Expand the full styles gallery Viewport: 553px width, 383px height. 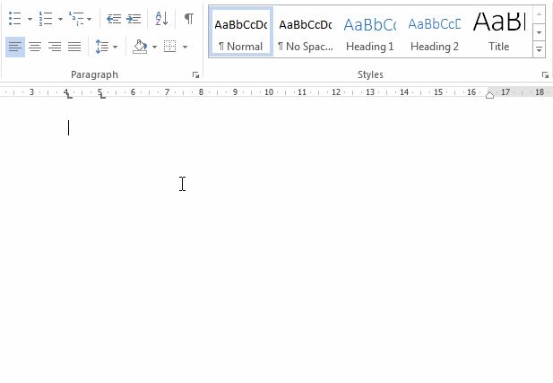(x=539, y=49)
